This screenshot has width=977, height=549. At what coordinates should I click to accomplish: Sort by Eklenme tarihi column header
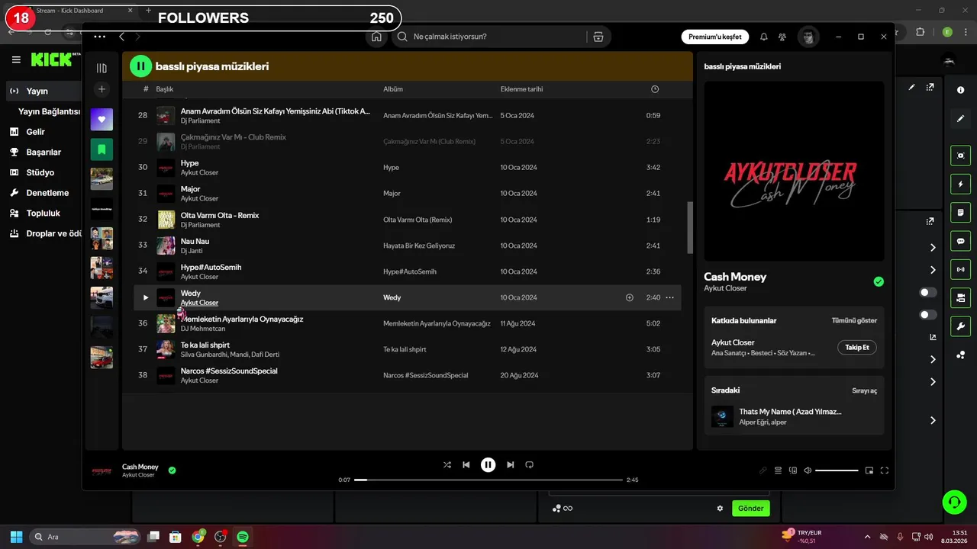click(x=521, y=89)
